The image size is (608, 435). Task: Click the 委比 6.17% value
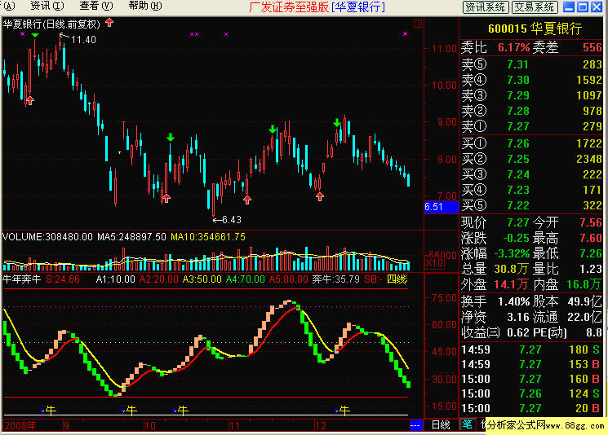(513, 47)
